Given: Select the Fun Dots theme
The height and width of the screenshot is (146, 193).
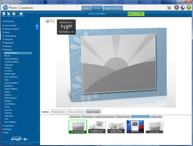Looking at the screenshot, I should [8, 71].
